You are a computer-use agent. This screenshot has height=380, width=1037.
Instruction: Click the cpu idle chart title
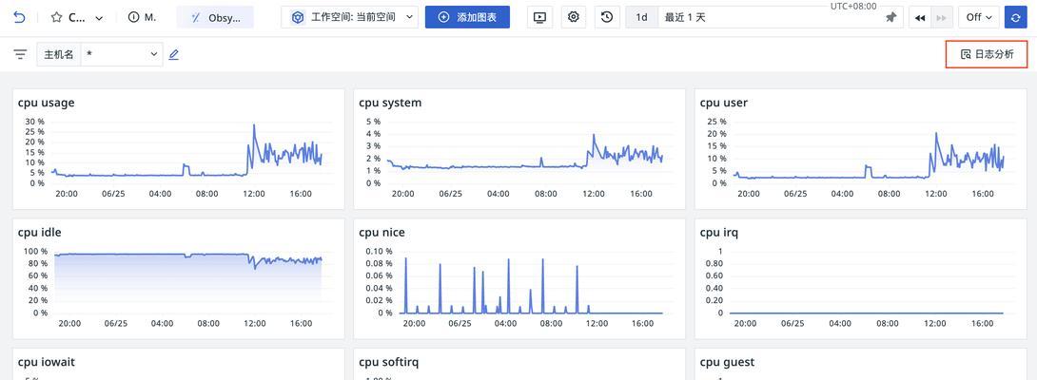click(40, 232)
